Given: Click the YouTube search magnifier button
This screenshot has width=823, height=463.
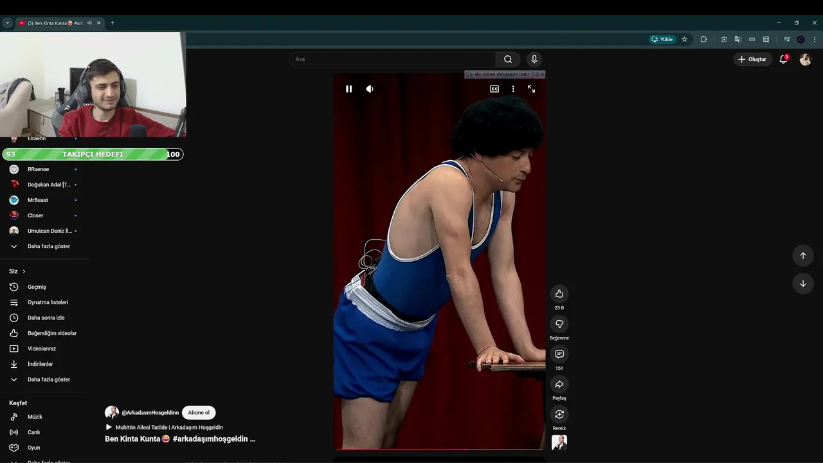Looking at the screenshot, I should [x=508, y=59].
